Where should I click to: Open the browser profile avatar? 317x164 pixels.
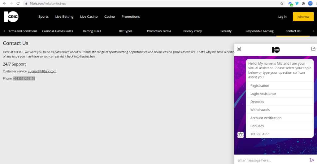point(310,3)
